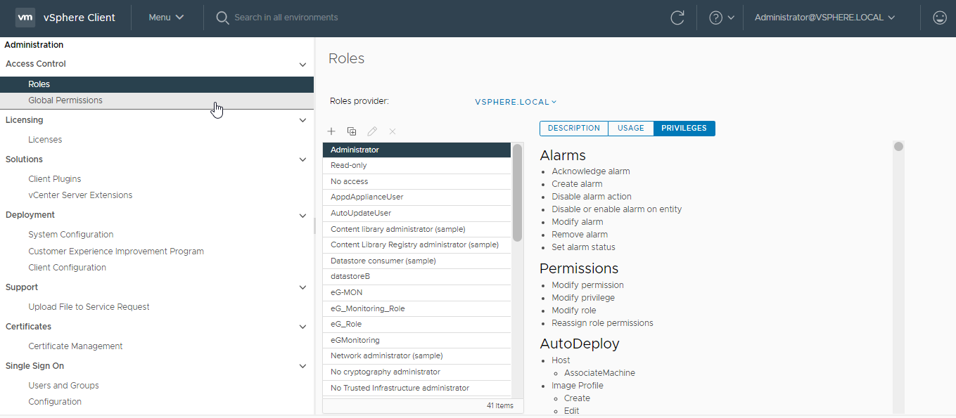Open Users and Groups
The image size is (956, 418).
[x=63, y=386]
